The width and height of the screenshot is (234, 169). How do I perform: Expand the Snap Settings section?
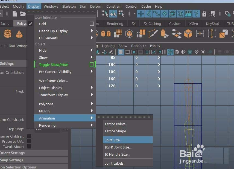pyautogui.click(x=11, y=160)
